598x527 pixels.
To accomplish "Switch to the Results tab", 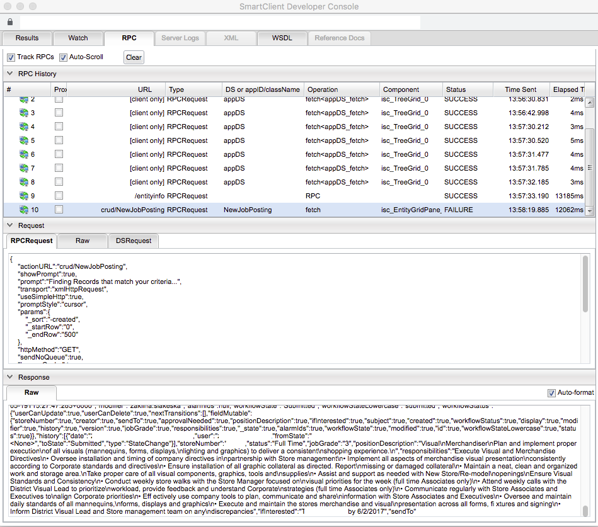I will (x=26, y=38).
